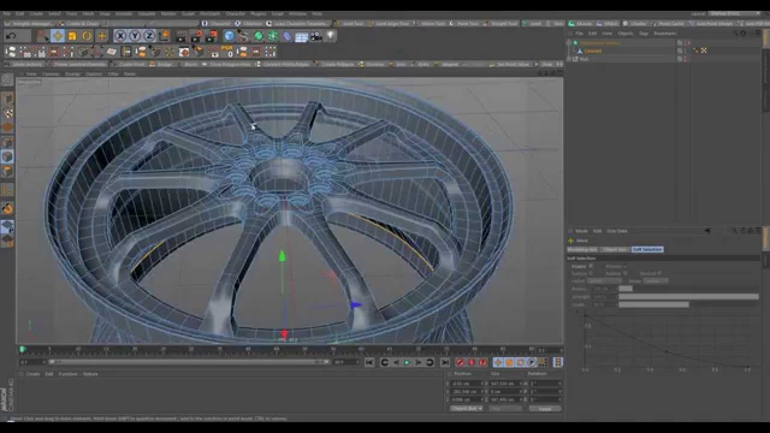
Task: Toggle the Y axis lock
Action: tap(135, 36)
